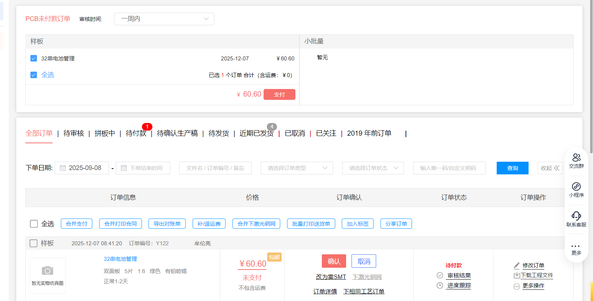Click the checkmark icon beside 审核结果
593x301 pixels.
[x=440, y=275]
